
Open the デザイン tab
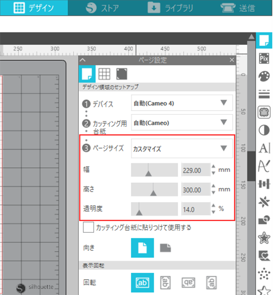(x=34, y=8)
